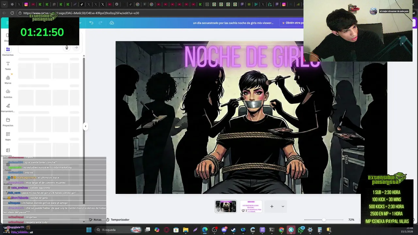Screen dimensions: 418x235
Task: Open the Terminal from the taskbar
Action: pos(271,230)
